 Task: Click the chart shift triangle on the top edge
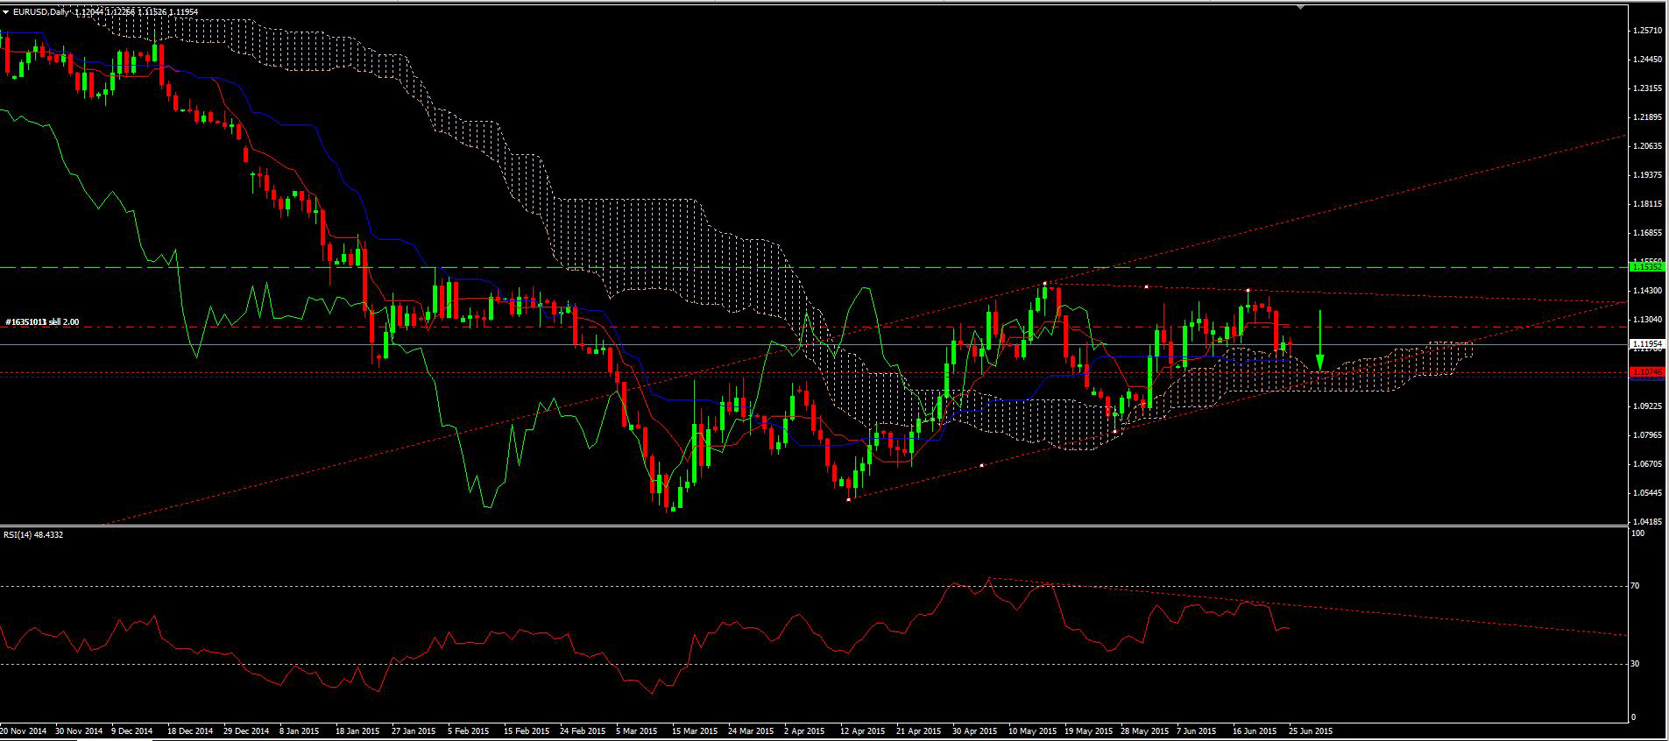1301,6
